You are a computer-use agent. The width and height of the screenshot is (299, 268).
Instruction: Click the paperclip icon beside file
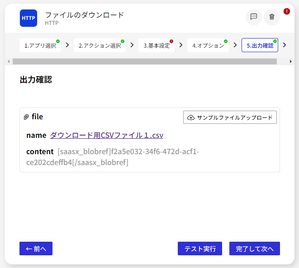point(26,117)
